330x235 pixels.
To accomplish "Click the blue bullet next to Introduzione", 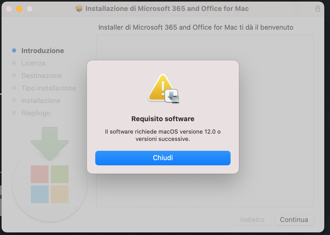I will point(14,50).
